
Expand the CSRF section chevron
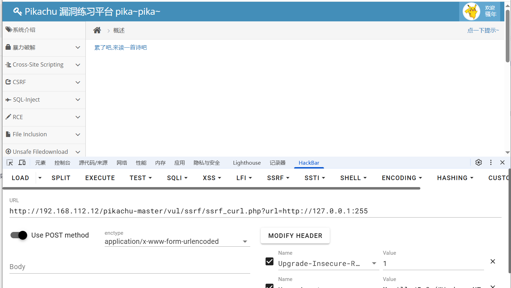click(78, 82)
